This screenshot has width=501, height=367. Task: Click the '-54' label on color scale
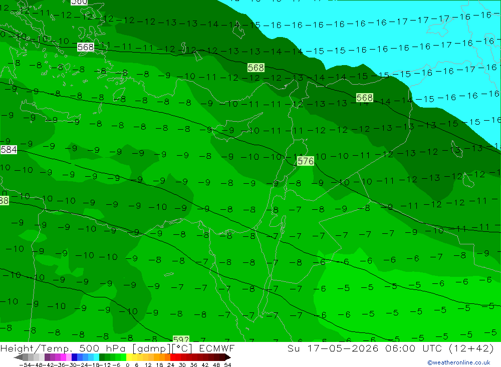(x=26, y=365)
